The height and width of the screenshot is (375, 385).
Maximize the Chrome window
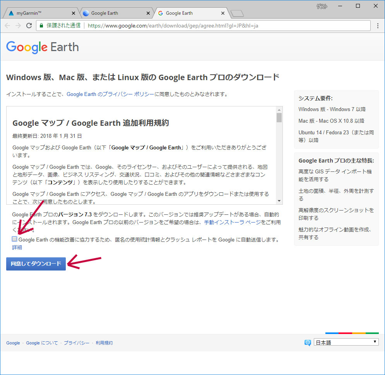point(358,6)
